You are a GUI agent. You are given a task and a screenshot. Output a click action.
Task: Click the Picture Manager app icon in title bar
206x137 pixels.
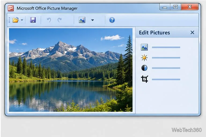tap(11, 8)
